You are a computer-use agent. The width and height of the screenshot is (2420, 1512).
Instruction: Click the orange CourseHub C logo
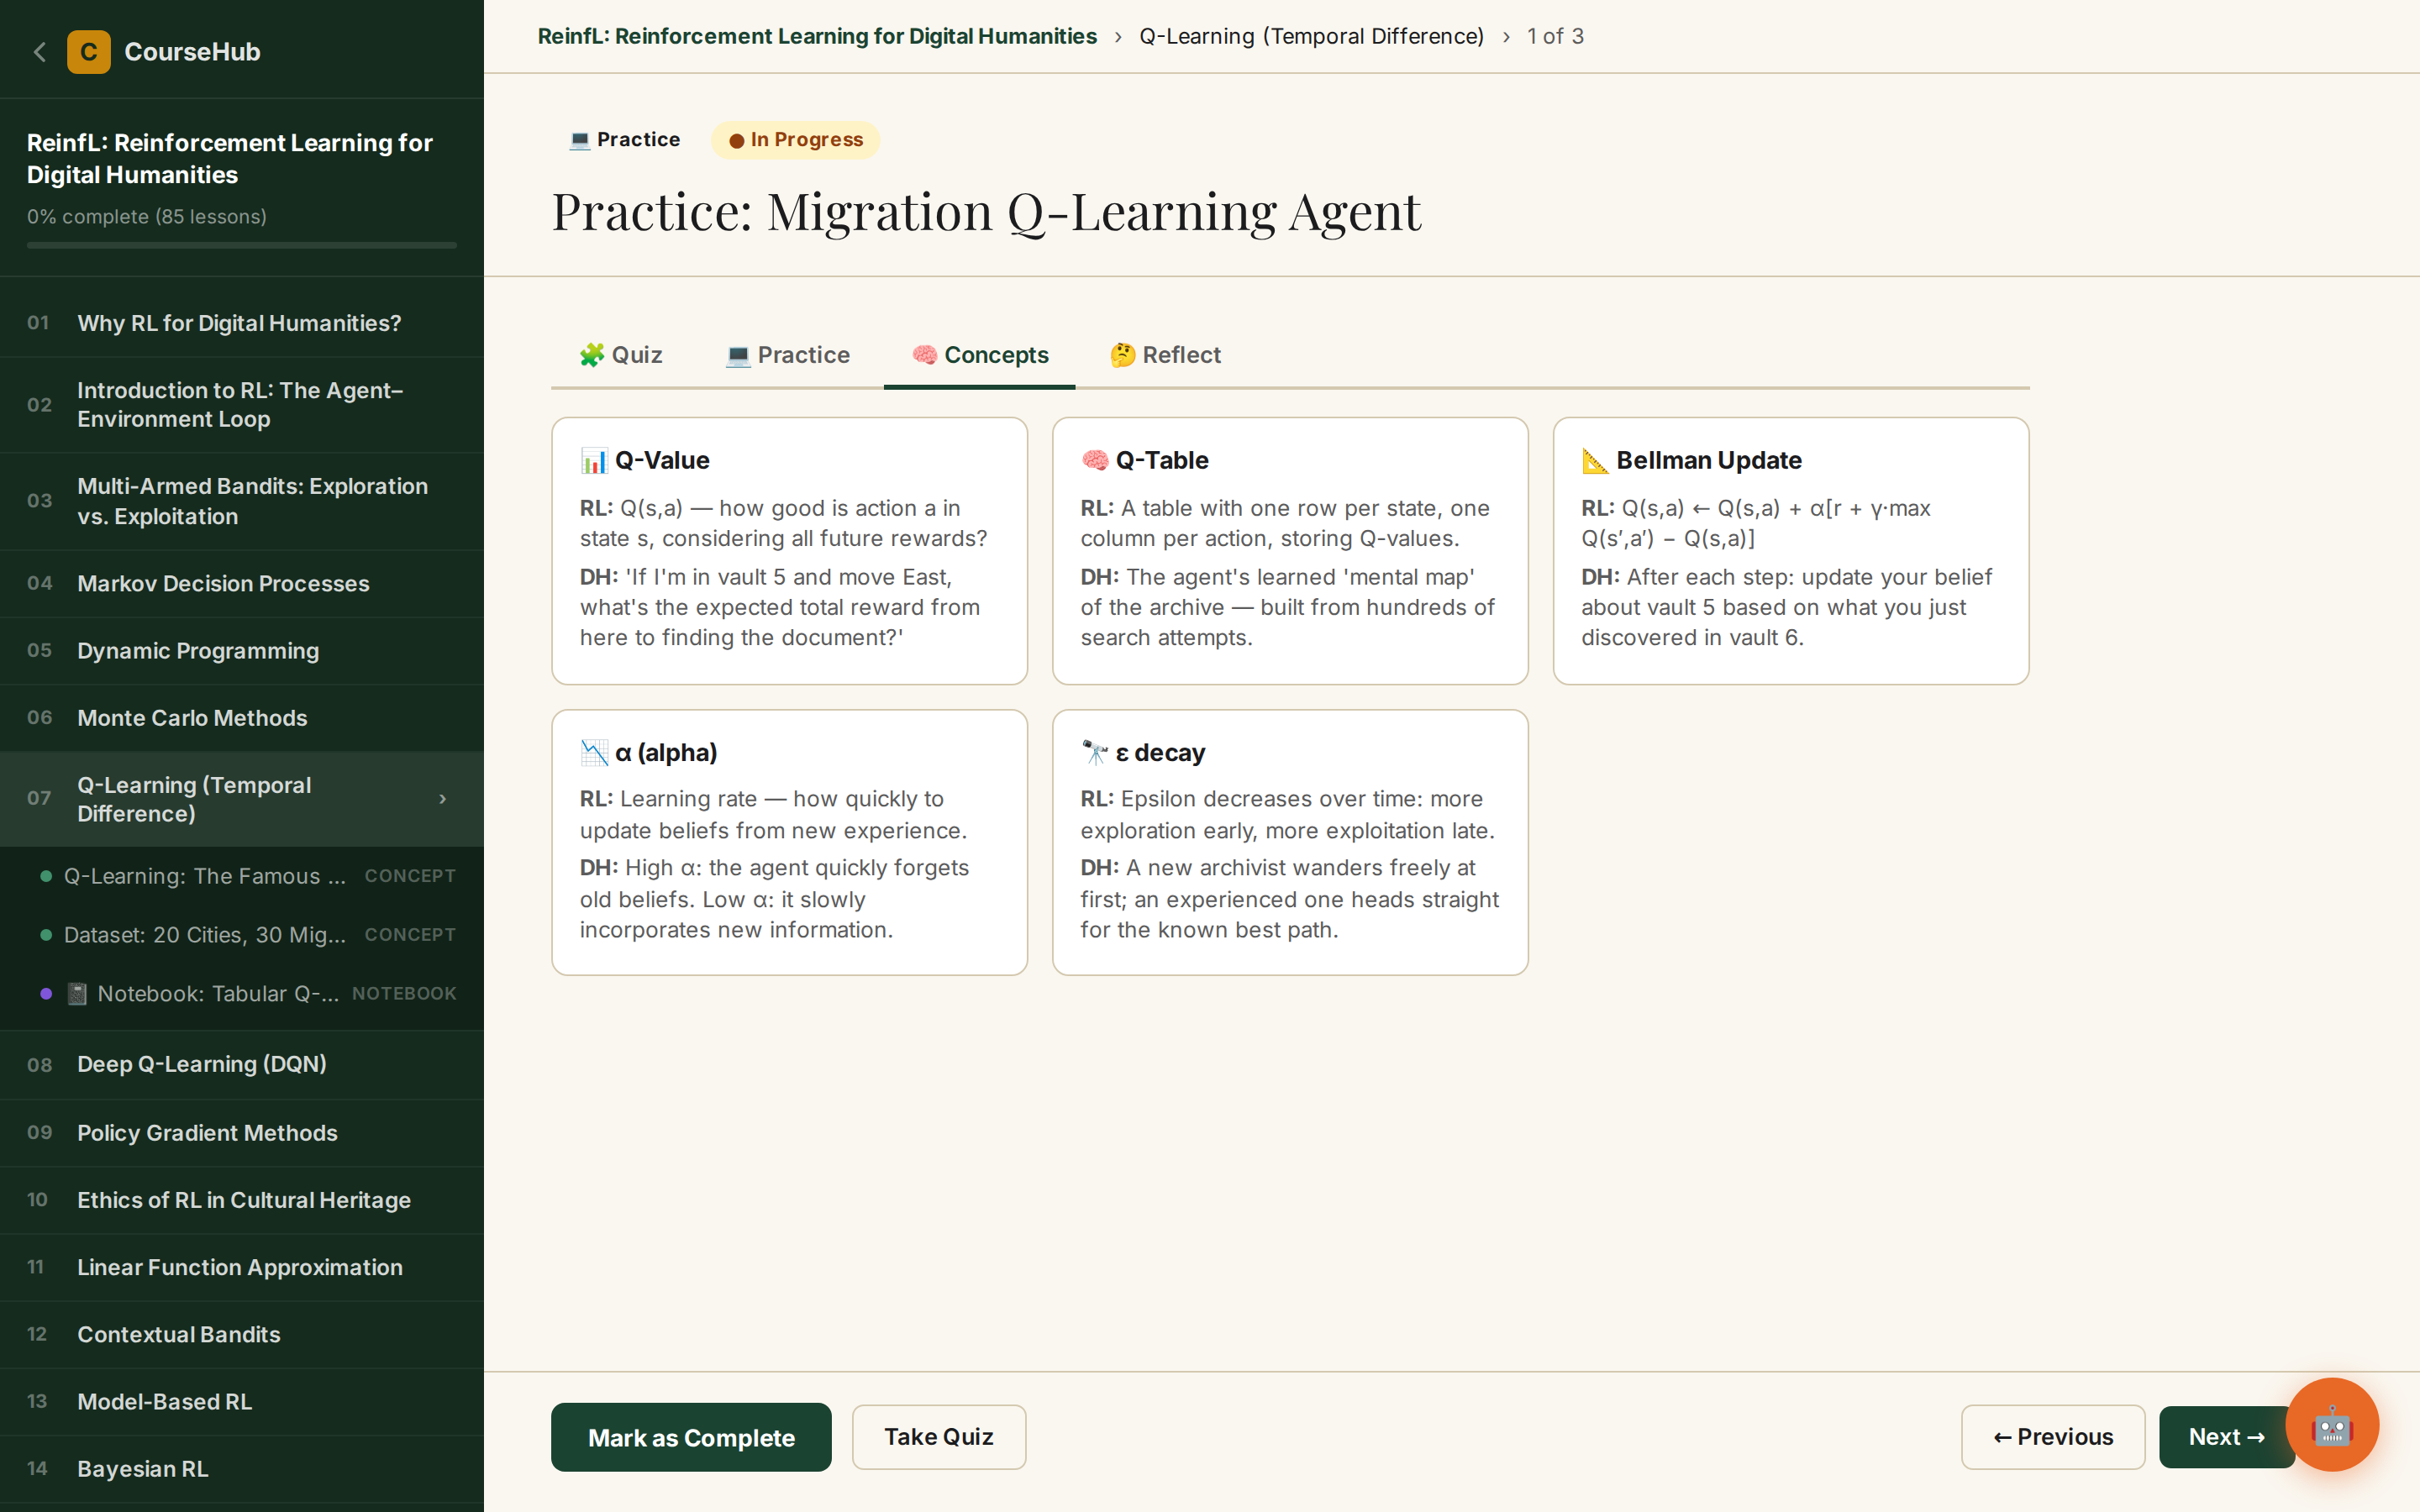coord(89,52)
